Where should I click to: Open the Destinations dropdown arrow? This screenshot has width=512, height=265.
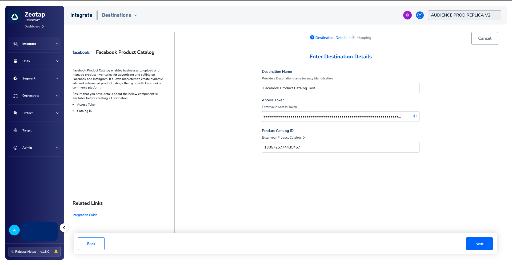click(136, 15)
